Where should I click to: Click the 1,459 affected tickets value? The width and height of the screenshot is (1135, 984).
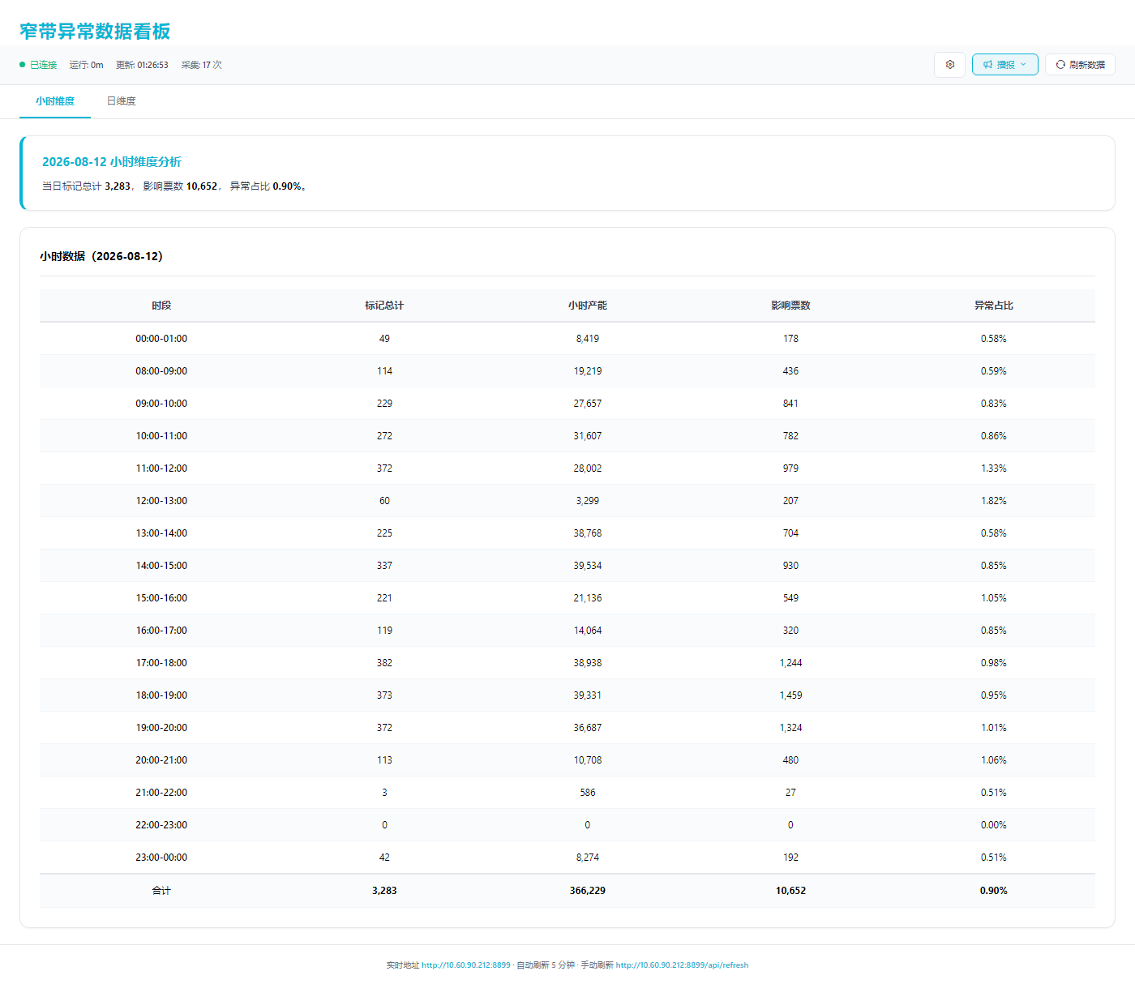click(x=790, y=695)
